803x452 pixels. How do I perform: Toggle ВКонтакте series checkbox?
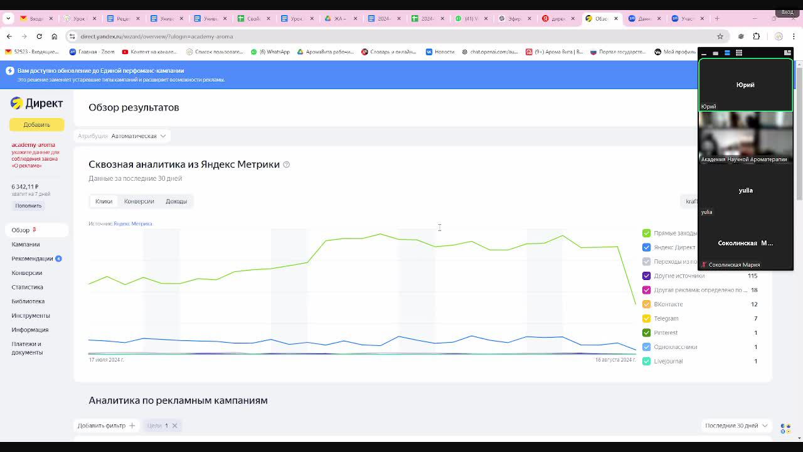click(646, 304)
